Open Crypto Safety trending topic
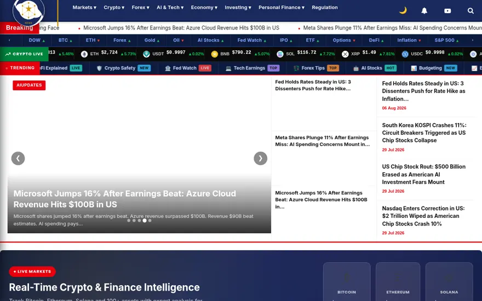This screenshot has height=301, width=482. (124, 68)
